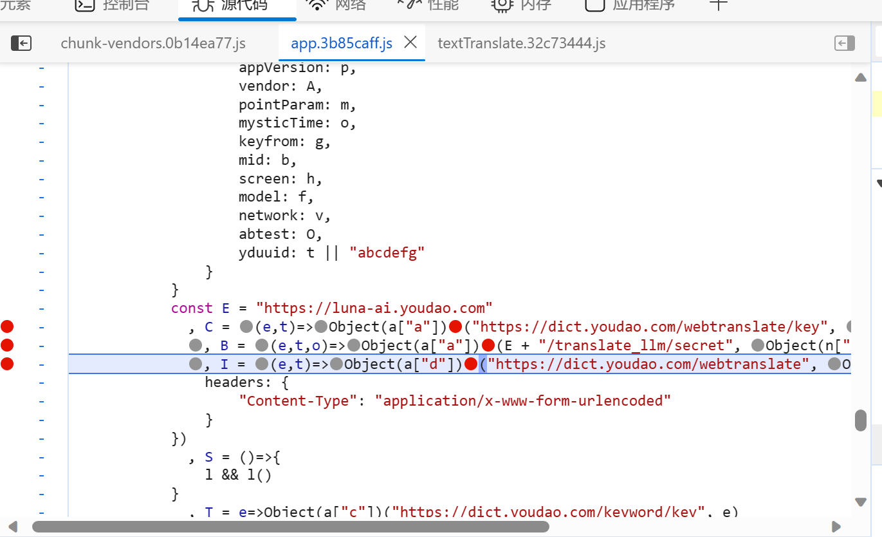The width and height of the screenshot is (882, 537).
Task: Click the 'mysticTime: o,' code line
Action: coord(297,123)
